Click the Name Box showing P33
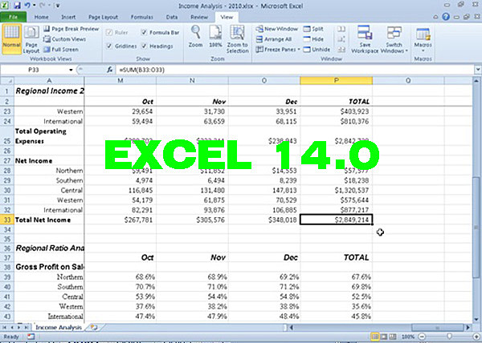Viewport: 482px width, 343px height. 34,70
